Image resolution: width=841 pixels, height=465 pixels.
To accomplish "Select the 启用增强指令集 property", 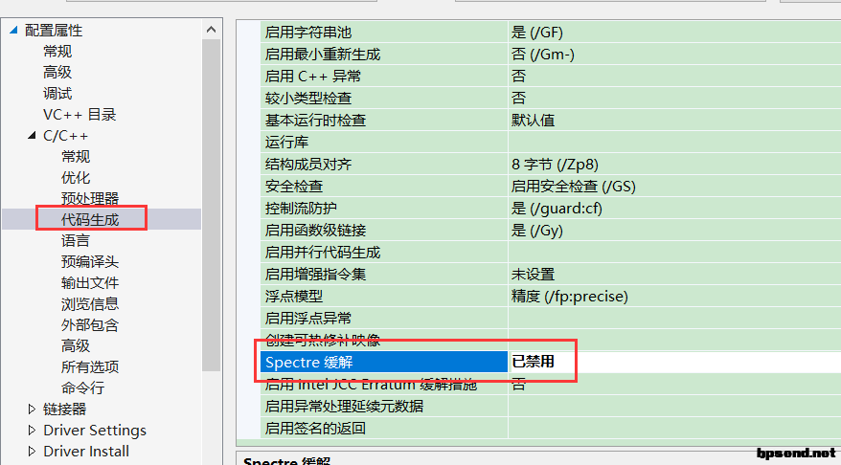I will pyautogui.click(x=315, y=274).
